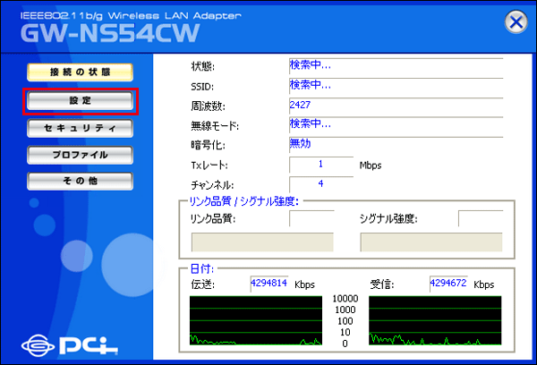537x365 pixels.
Task: Click the 無線モード value field
Action: [396, 124]
